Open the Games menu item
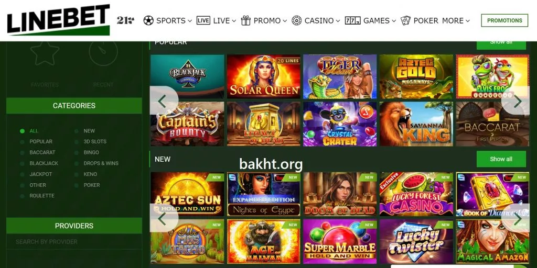This screenshot has height=268, width=537. pos(377,20)
